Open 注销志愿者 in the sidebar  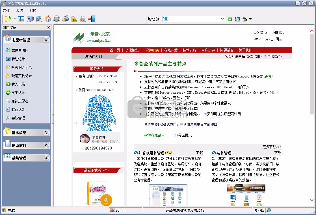click(17, 101)
